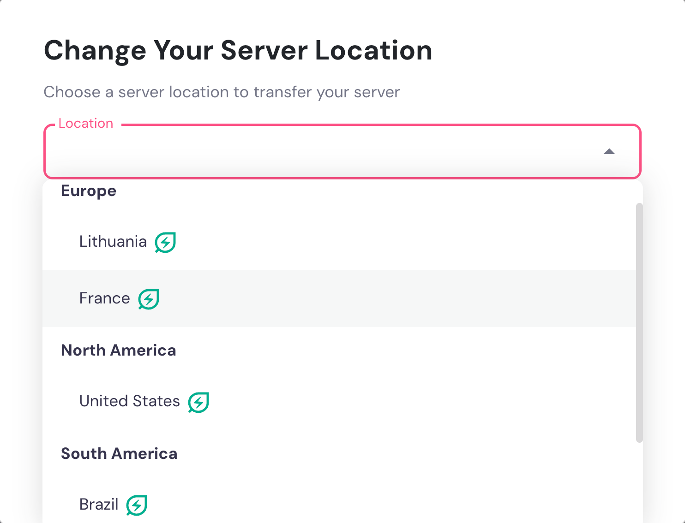Click the shaded France row background
Viewport: 685px width, 523px height.
369,299
